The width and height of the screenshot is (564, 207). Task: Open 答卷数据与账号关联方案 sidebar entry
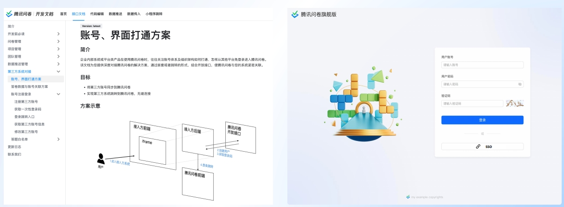tap(29, 87)
